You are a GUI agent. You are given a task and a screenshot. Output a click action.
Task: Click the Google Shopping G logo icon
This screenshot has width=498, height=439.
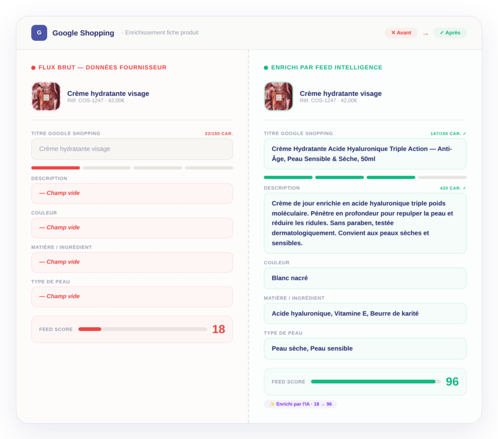(x=39, y=33)
